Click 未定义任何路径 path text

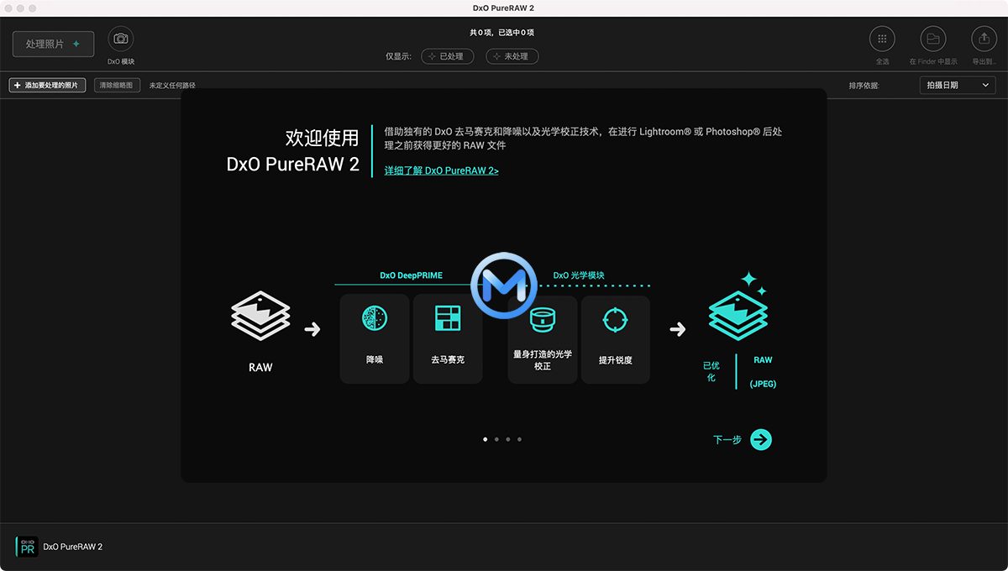click(172, 86)
